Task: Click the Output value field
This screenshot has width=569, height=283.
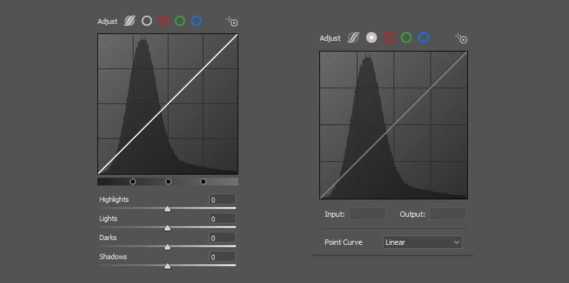Action: coord(448,214)
